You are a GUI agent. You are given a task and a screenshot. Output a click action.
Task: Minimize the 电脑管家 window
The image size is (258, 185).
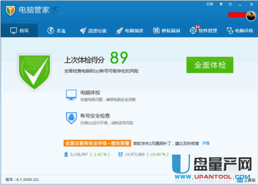click(240, 4)
